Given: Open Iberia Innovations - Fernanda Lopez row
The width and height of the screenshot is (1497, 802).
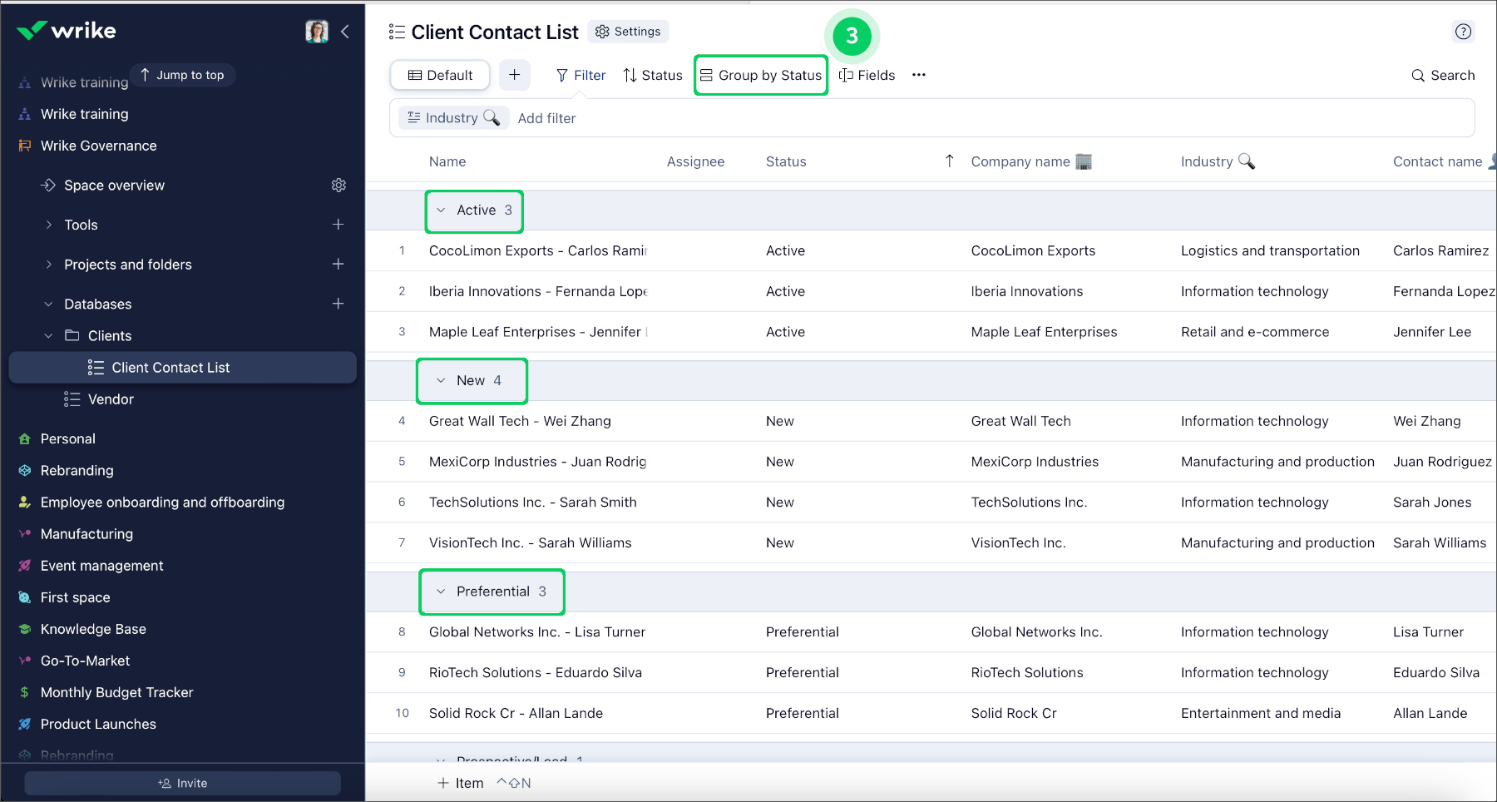Looking at the screenshot, I should [x=537, y=291].
